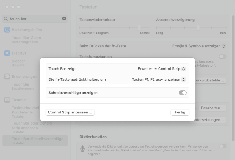Clear the search field with X icon
The height and width of the screenshot is (160, 235).
pyautogui.click(x=64, y=19)
